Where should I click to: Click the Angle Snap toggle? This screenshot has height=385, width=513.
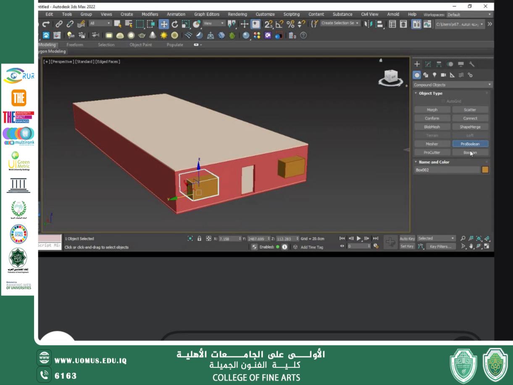279,24
